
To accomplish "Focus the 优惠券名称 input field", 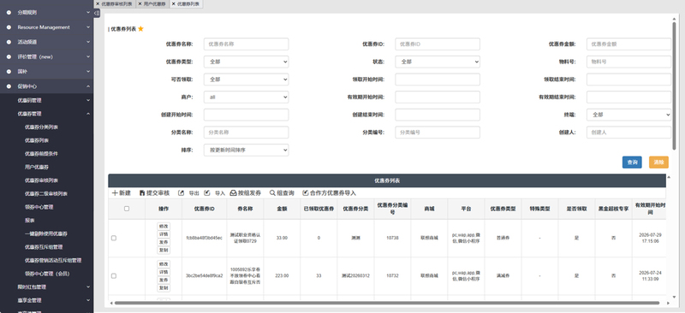I will 246,44.
